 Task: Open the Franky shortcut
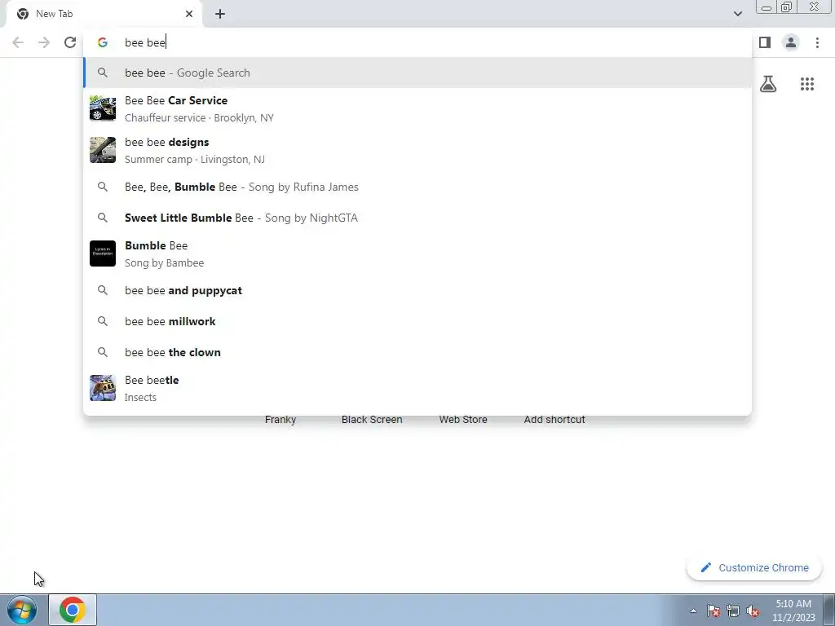pos(281,419)
